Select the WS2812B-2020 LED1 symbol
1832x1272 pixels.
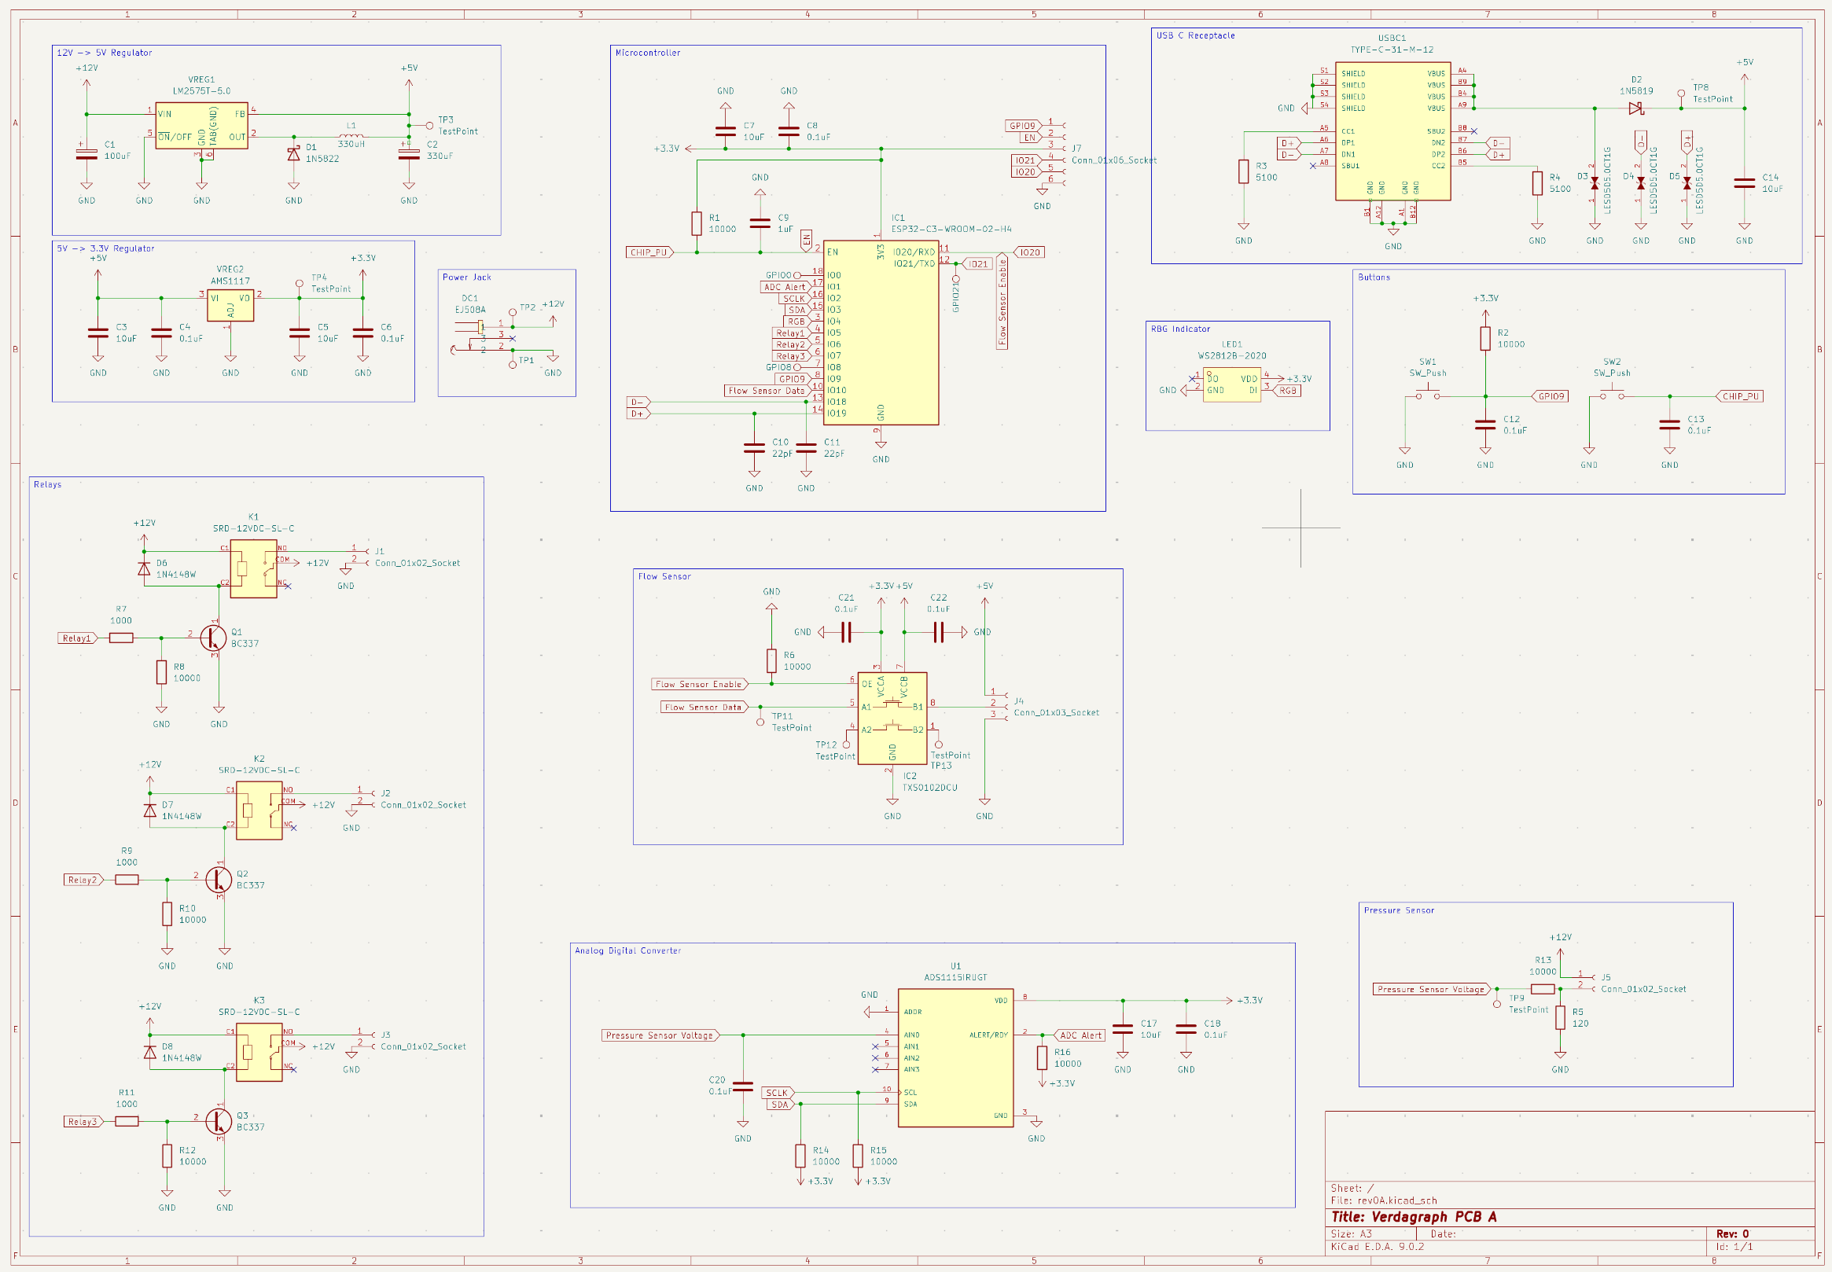click(x=1231, y=384)
